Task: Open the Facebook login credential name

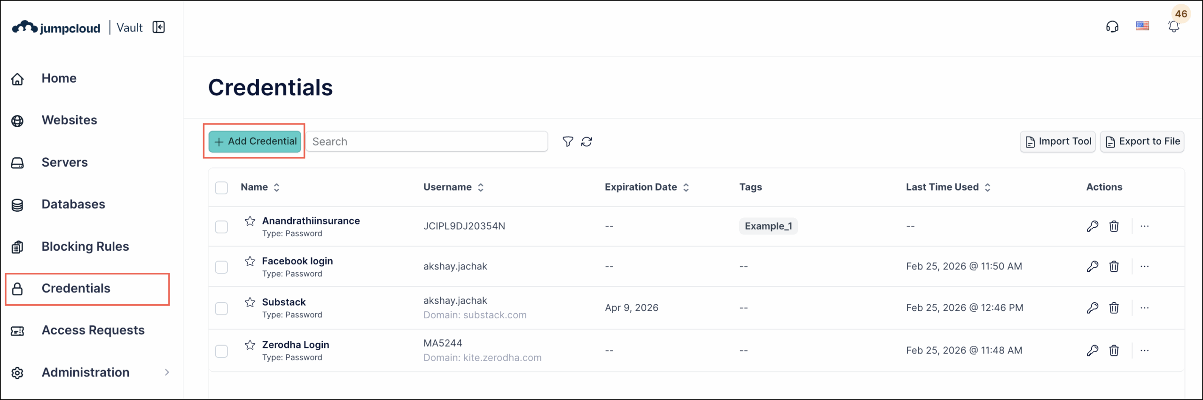Action: coord(297,261)
